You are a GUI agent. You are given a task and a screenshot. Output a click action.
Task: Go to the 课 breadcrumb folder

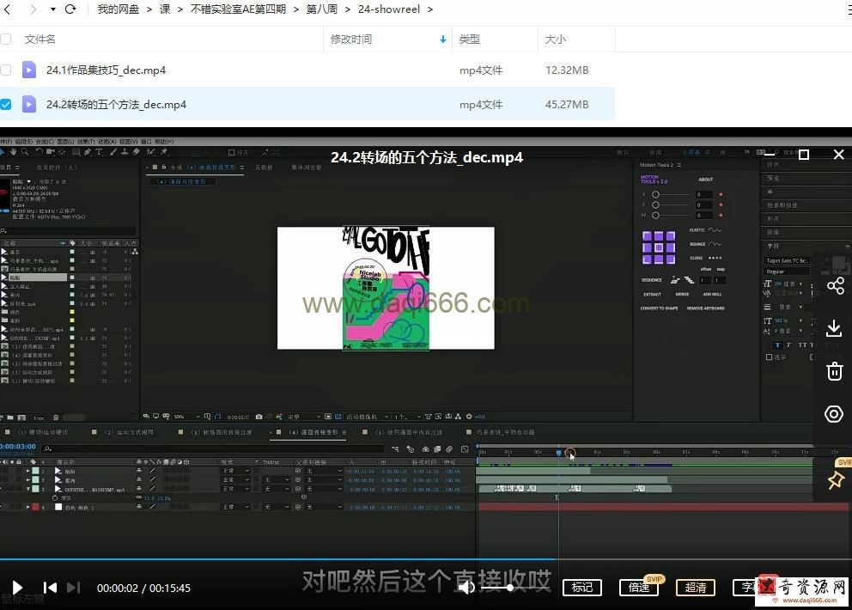(165, 9)
